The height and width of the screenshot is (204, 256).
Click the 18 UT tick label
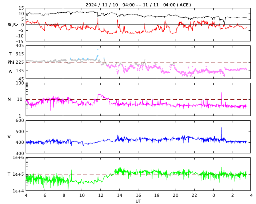(x=157, y=195)
